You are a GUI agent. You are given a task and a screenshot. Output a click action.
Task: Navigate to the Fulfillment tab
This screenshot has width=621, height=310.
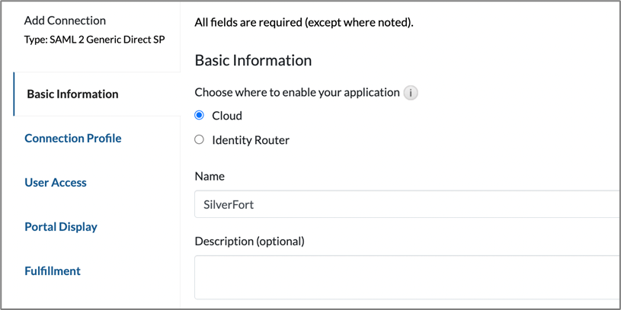pos(53,271)
